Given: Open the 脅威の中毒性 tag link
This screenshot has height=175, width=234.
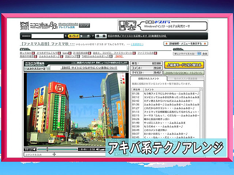Looking at the screenshot, I should click(x=27, y=56).
